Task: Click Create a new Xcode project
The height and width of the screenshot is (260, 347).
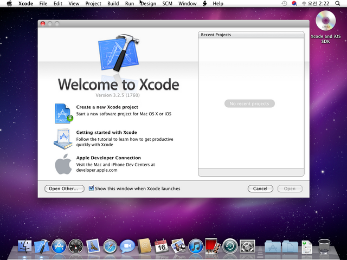Action: (x=107, y=107)
